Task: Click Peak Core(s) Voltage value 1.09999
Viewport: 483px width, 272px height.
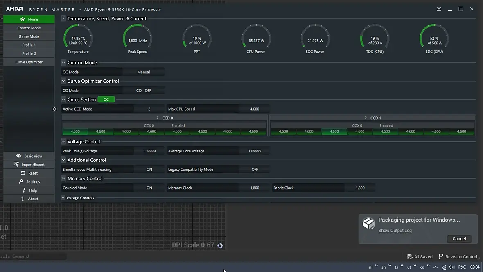Action: point(149,151)
